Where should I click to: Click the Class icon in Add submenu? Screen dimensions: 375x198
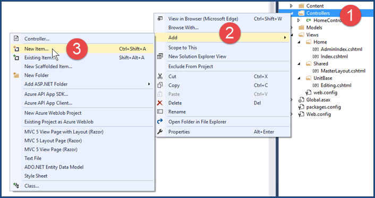click(16, 186)
